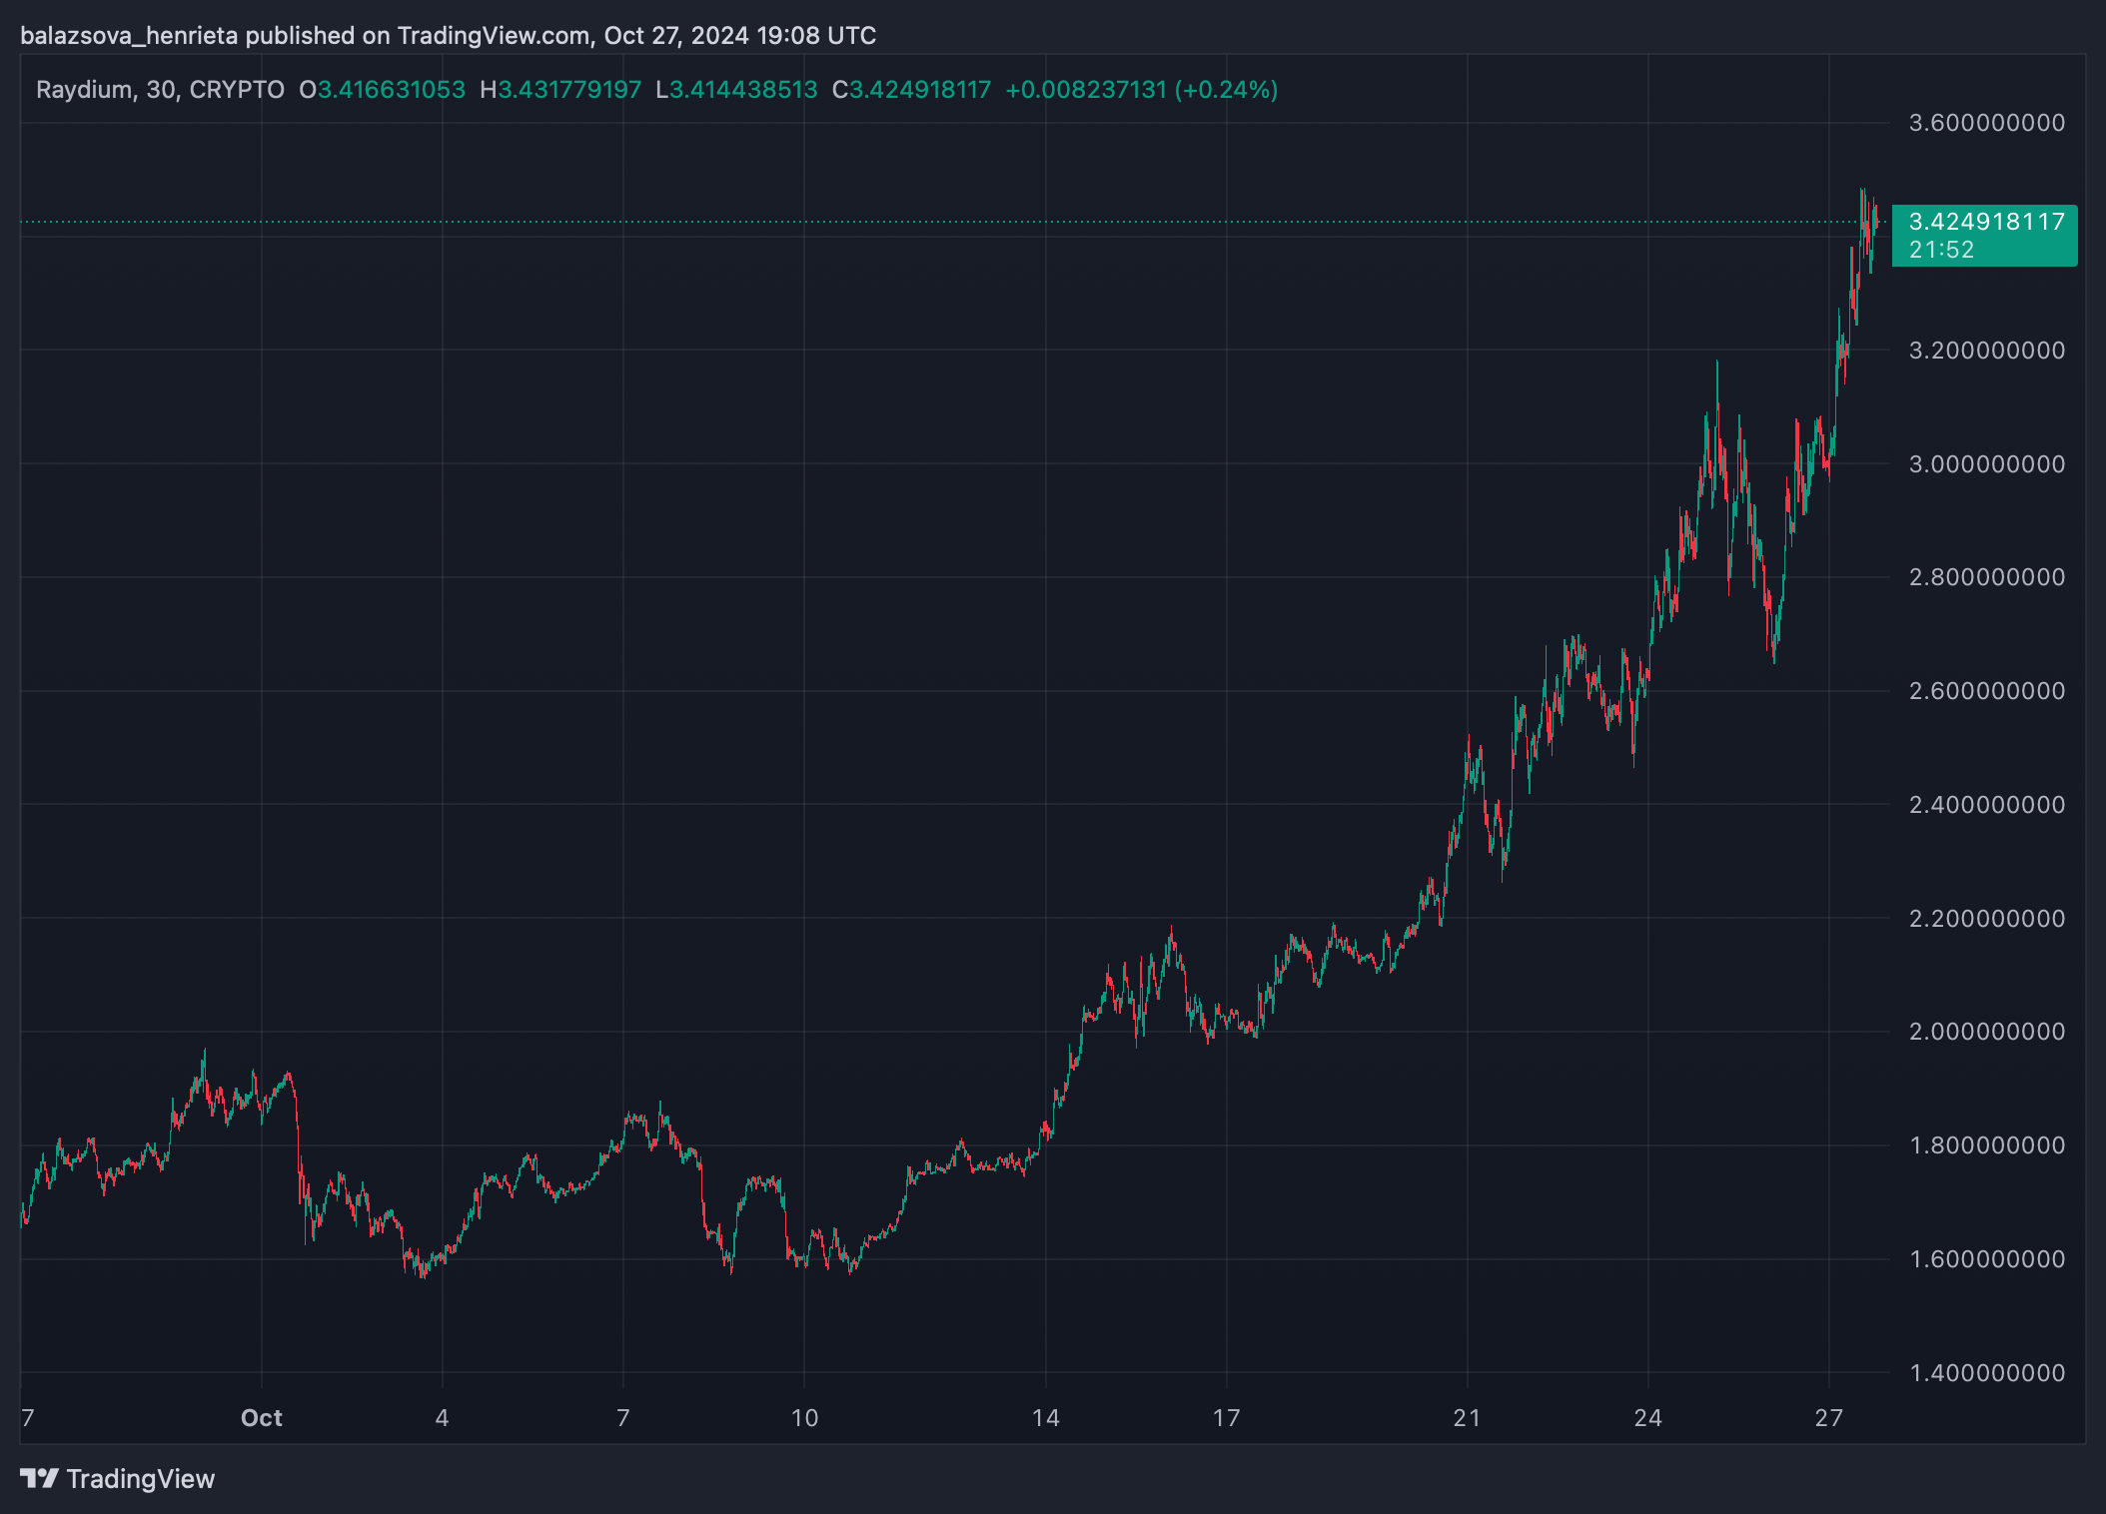
Task: Click the +0.24% change percentage
Action: [x=1226, y=90]
